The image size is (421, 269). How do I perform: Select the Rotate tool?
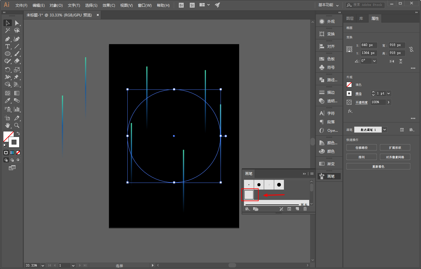8,70
